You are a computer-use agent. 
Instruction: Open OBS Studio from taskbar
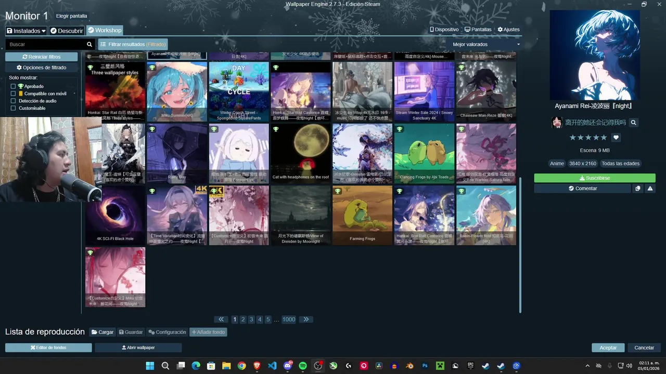pos(318,366)
